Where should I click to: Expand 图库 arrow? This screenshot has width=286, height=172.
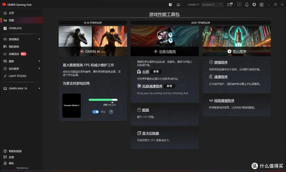click(39, 61)
